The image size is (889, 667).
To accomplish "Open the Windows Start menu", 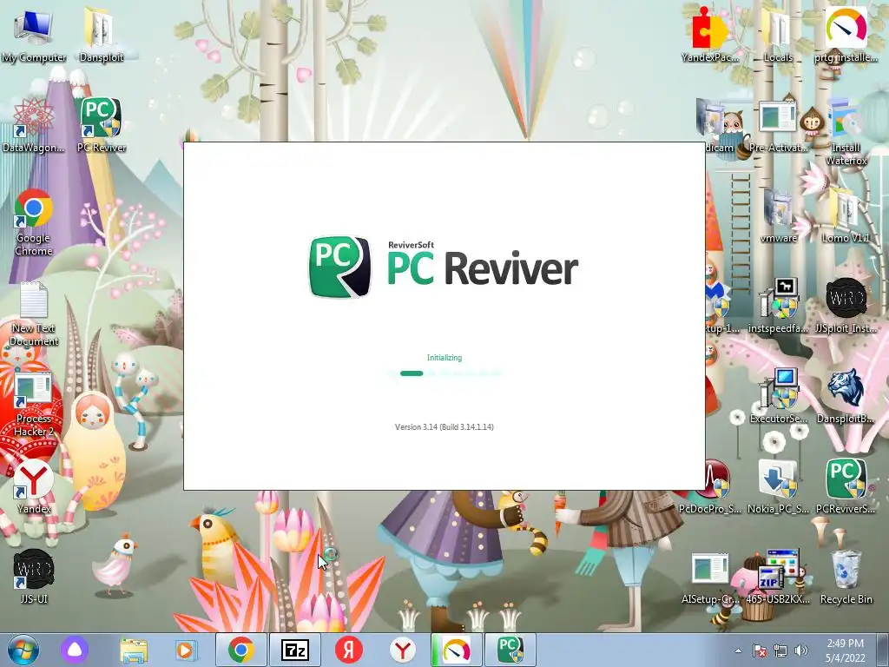I will pyautogui.click(x=22, y=650).
